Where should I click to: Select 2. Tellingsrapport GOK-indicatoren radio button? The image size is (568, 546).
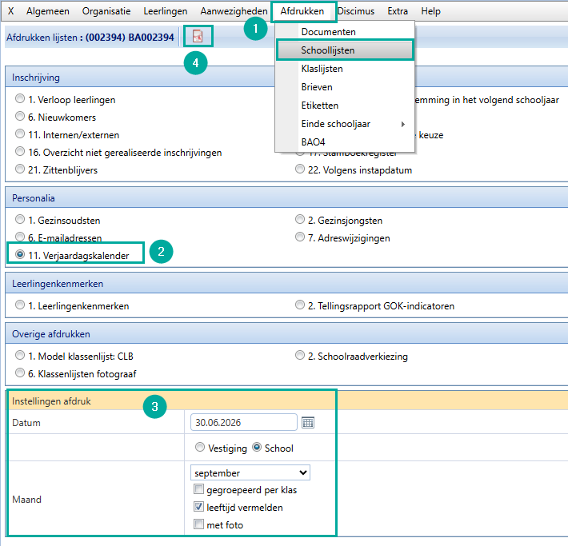coord(300,305)
